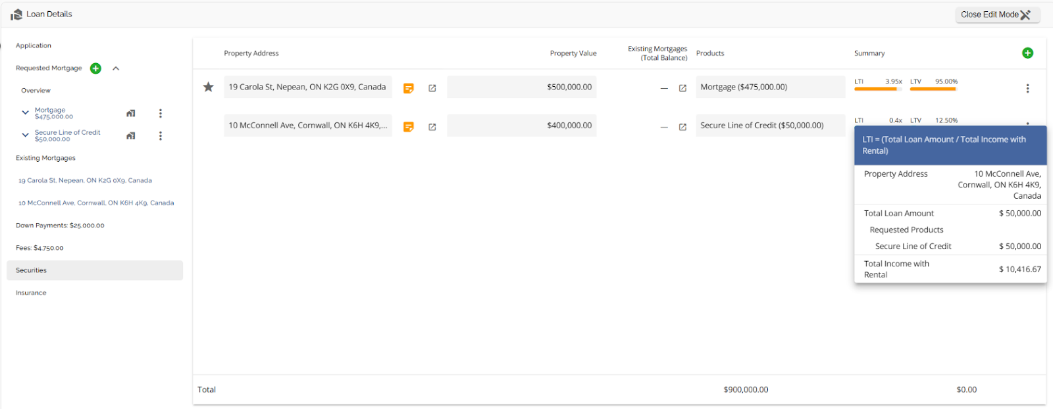
Task: Click the LTV 95.00% progress bar
Action: [x=933, y=89]
